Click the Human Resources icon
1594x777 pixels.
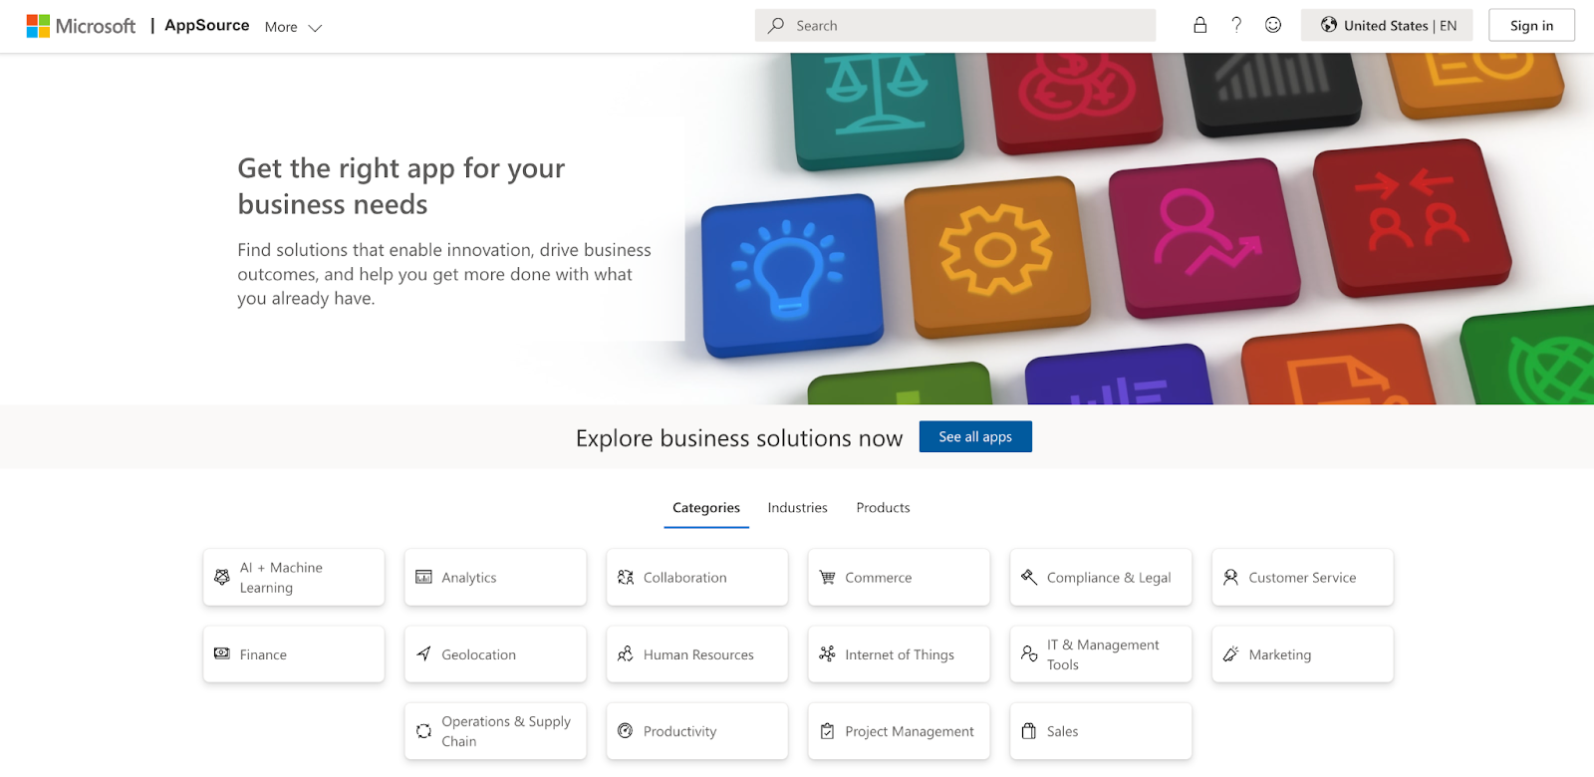pyautogui.click(x=626, y=653)
